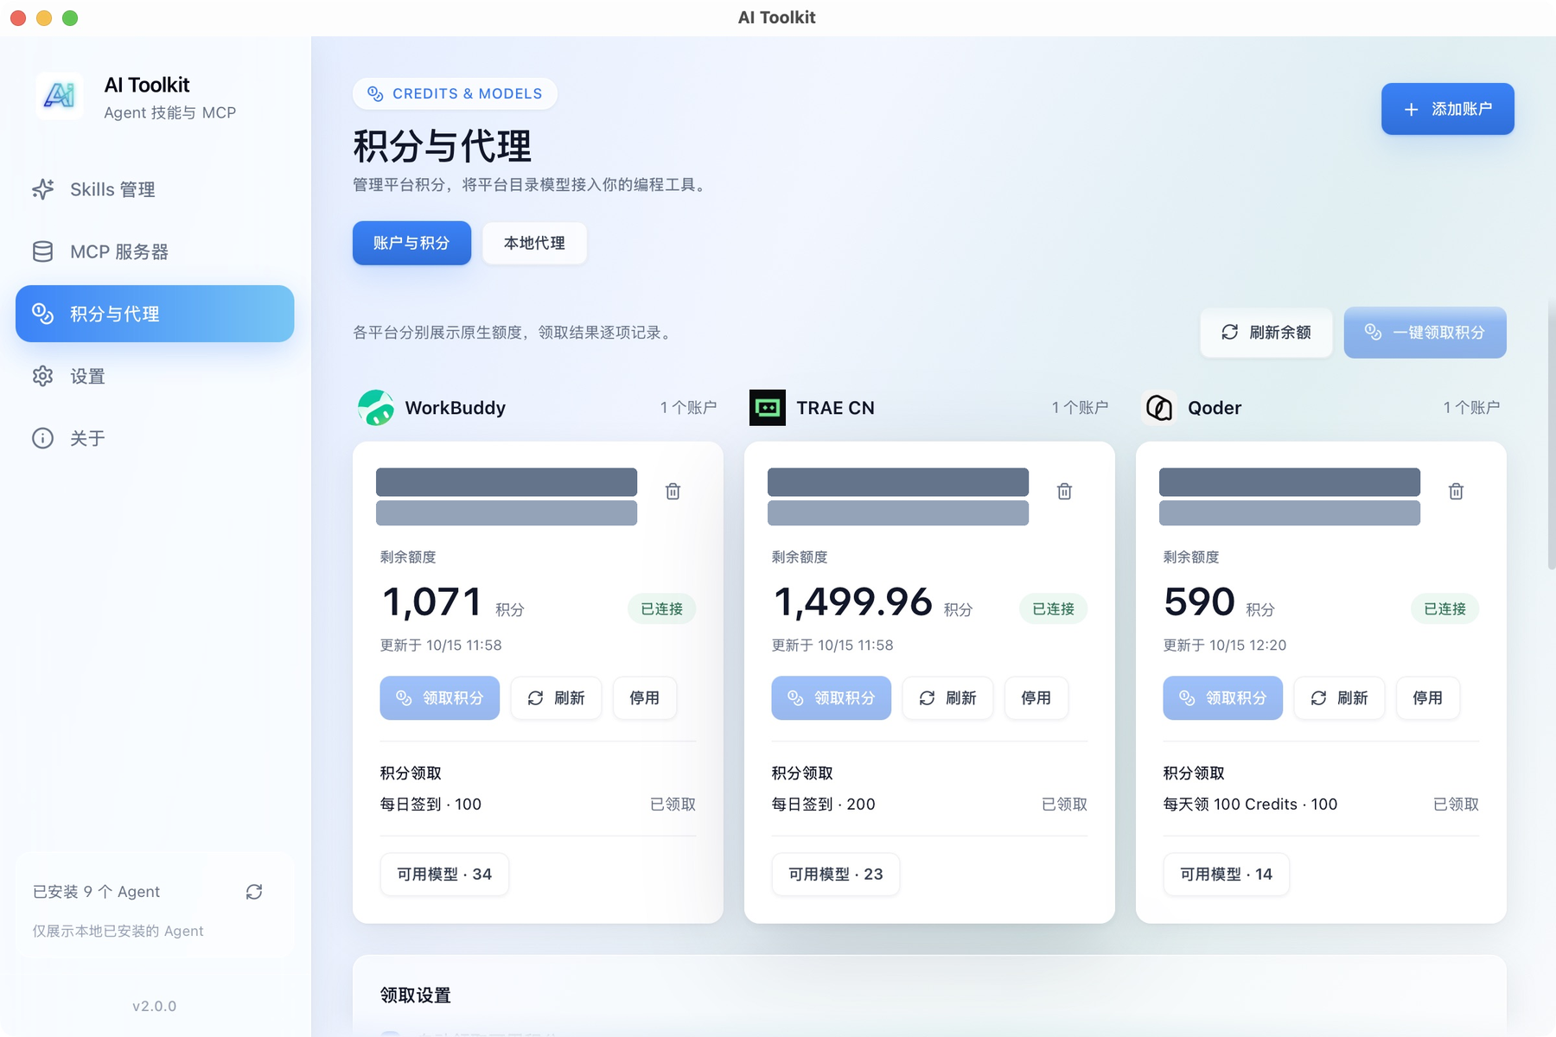Click 已连接 badge on TRAE CN card
This screenshot has width=1556, height=1037.
[1054, 609]
